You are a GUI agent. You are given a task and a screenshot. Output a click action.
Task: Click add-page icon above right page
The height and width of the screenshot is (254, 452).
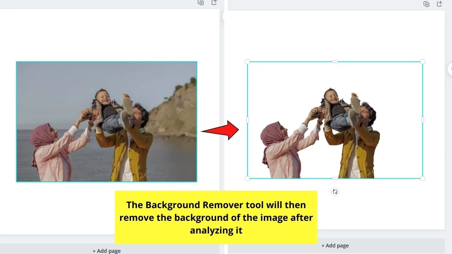click(440, 4)
